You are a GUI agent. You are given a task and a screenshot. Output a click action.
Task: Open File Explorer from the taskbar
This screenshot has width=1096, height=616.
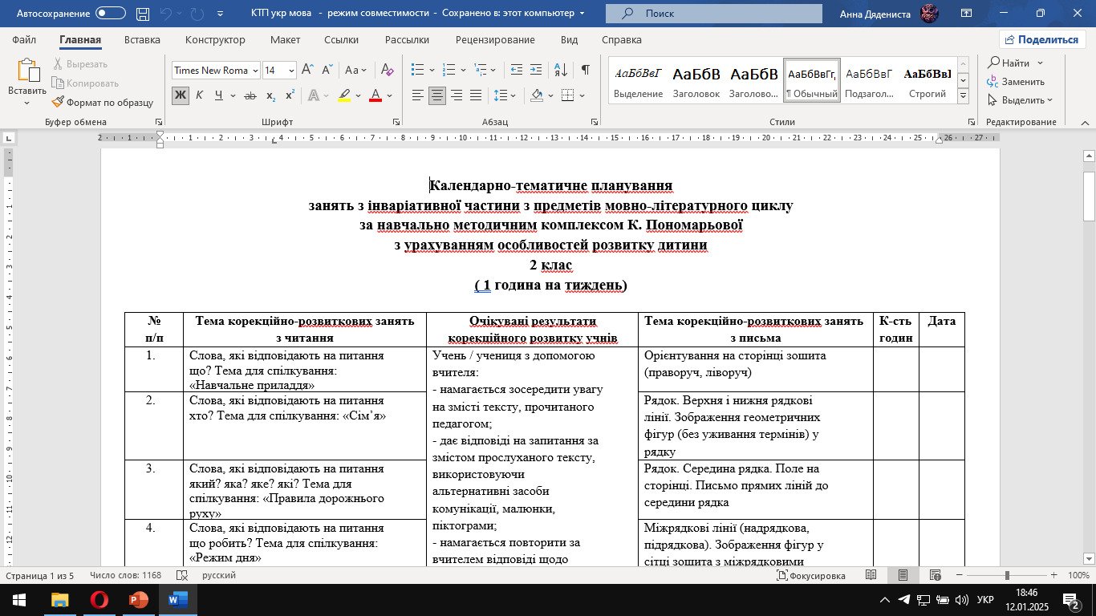(59, 600)
